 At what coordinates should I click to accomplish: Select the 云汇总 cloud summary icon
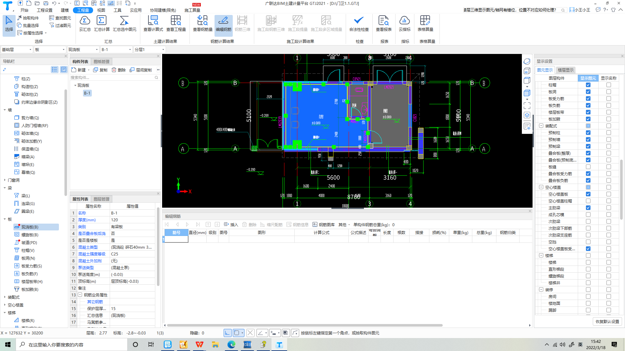pyautogui.click(x=85, y=23)
